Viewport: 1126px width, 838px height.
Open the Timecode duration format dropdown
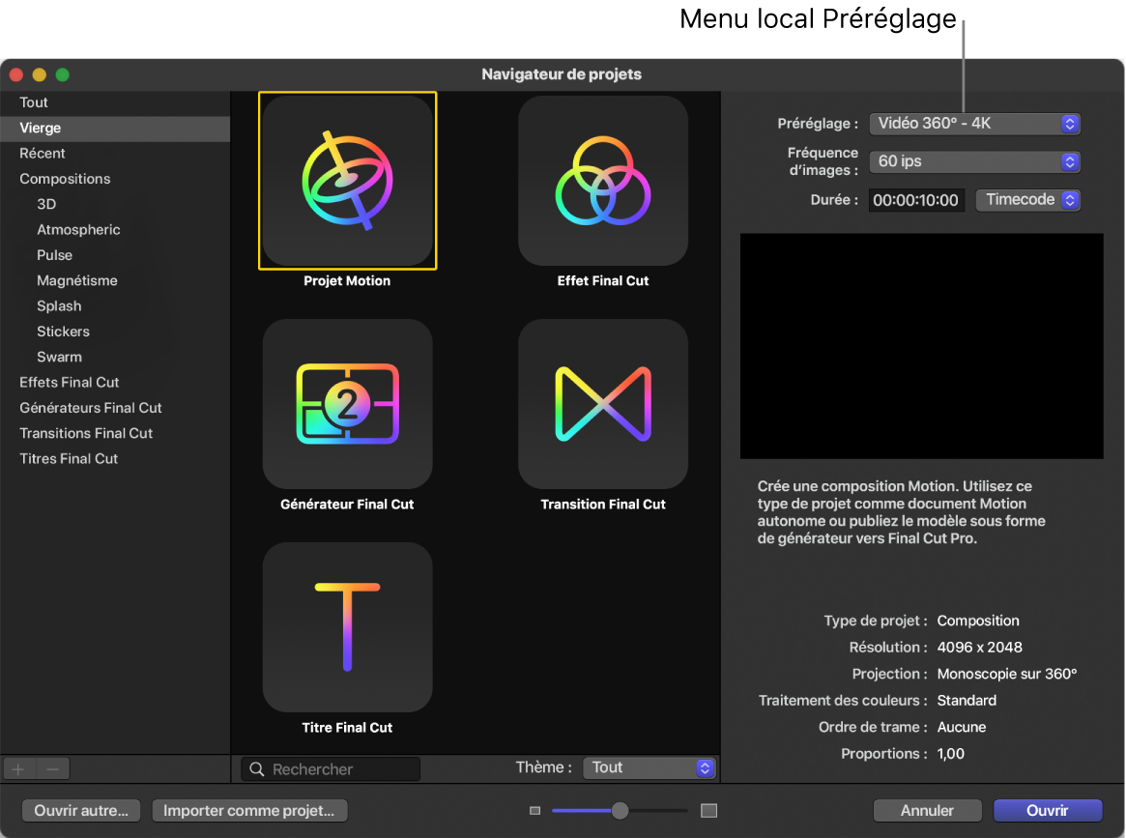pyautogui.click(x=1027, y=200)
